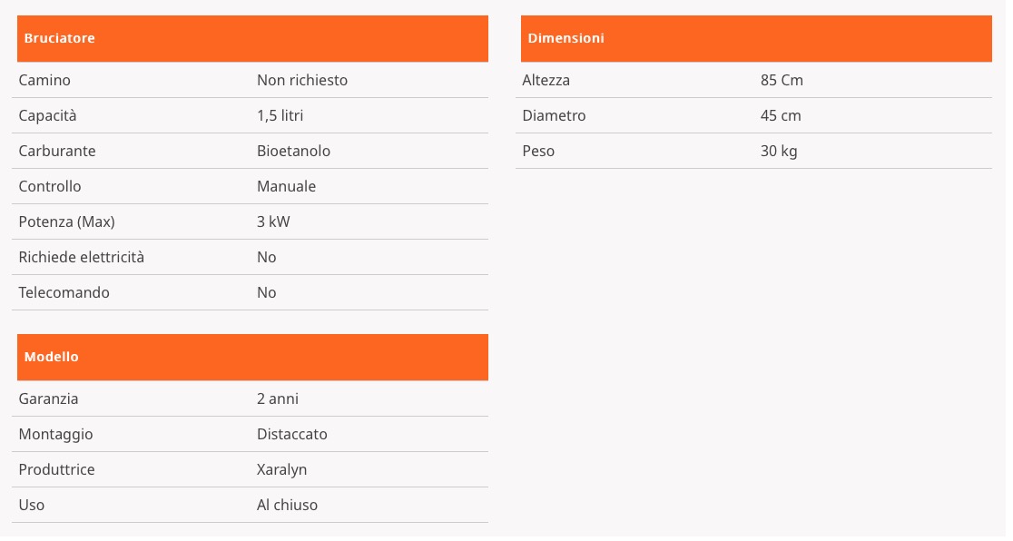Click the Distaccato mounting value
The image size is (1013, 541).
(292, 435)
